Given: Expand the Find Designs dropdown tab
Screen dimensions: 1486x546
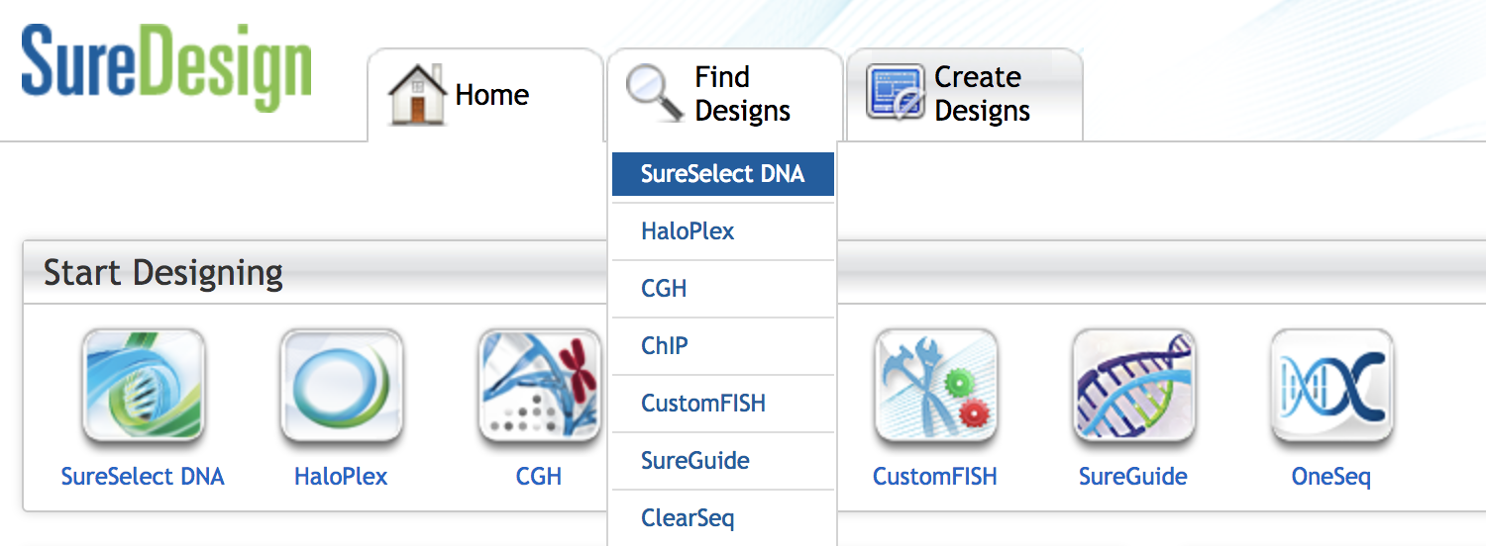Looking at the screenshot, I should pyautogui.click(x=725, y=95).
